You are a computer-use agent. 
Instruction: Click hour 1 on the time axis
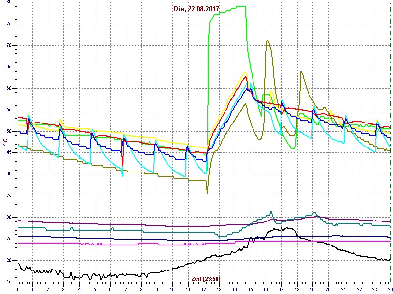tap(32, 288)
